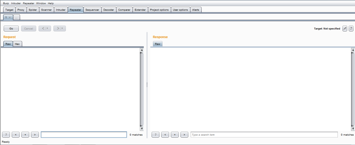Click the Response pane scroll down arrow

point(353,129)
